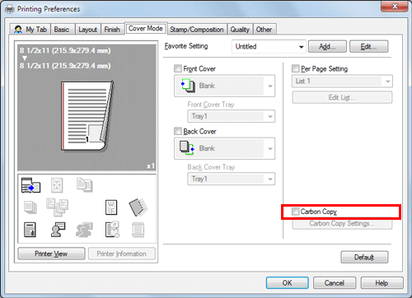Confirm with the OK button
This screenshot has width=412, height=298.
[x=288, y=282]
